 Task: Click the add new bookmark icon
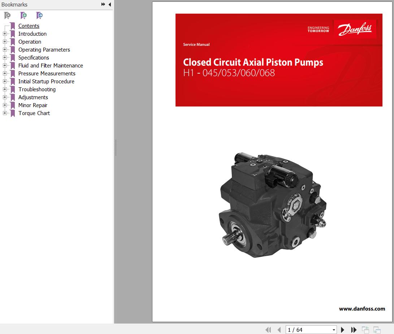coord(23,16)
